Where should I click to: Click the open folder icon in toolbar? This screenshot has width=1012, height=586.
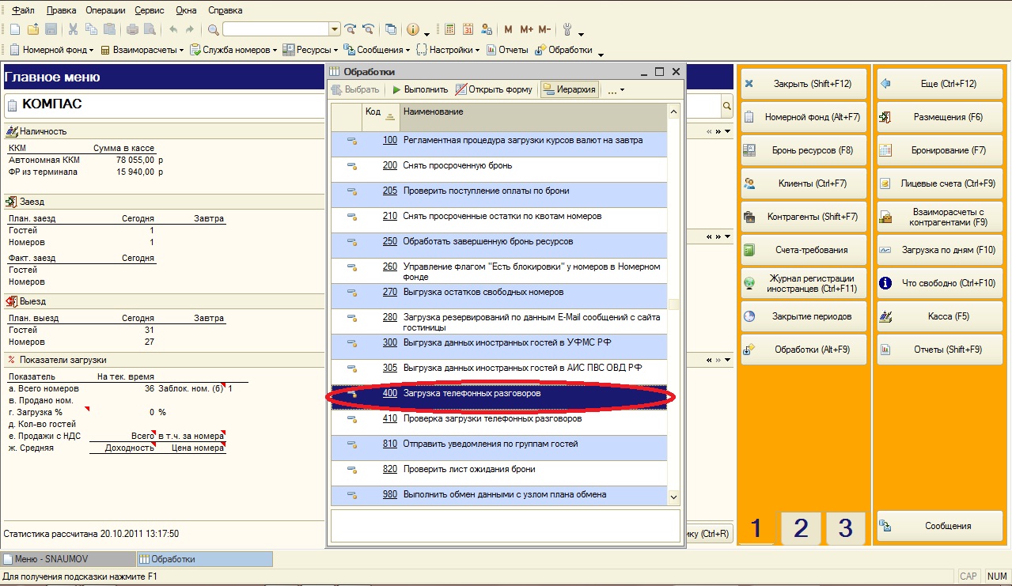(33, 29)
